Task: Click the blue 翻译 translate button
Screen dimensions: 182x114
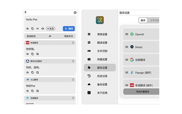Action: tap(69, 28)
